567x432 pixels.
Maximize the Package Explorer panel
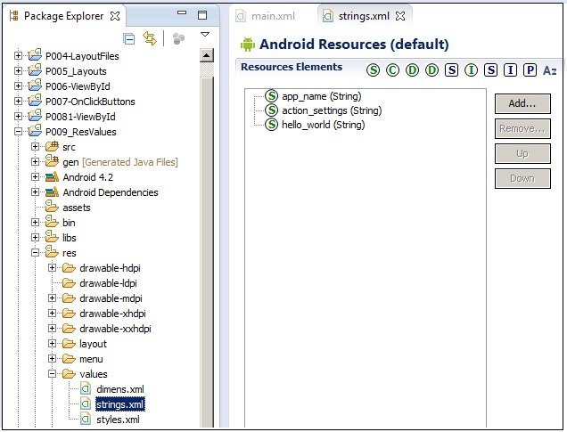[202, 15]
